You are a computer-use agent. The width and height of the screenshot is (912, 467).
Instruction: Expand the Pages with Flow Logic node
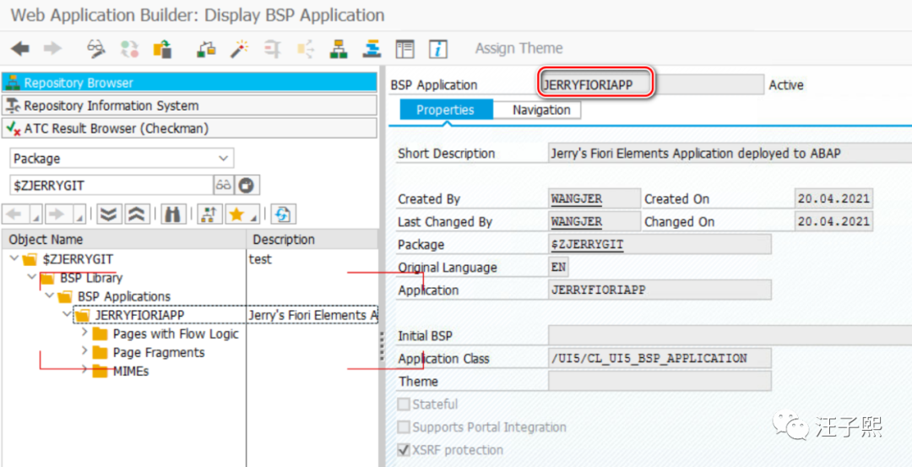pyautogui.click(x=85, y=334)
